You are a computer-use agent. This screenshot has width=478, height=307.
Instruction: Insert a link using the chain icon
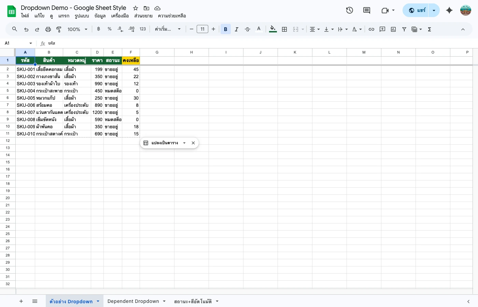click(371, 29)
